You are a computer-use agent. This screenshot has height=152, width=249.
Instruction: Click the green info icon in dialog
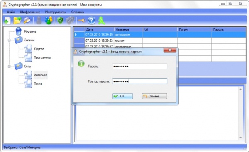[81, 64]
